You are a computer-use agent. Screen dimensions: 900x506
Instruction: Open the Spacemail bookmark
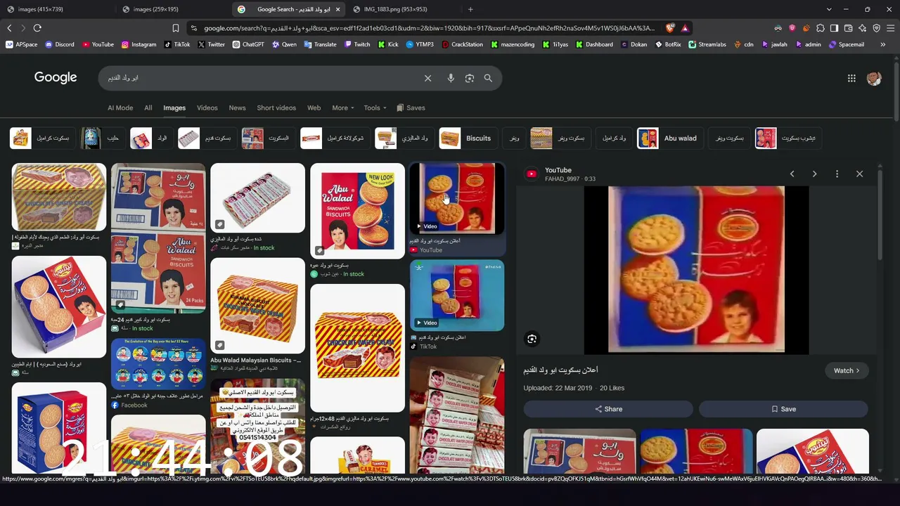click(846, 44)
